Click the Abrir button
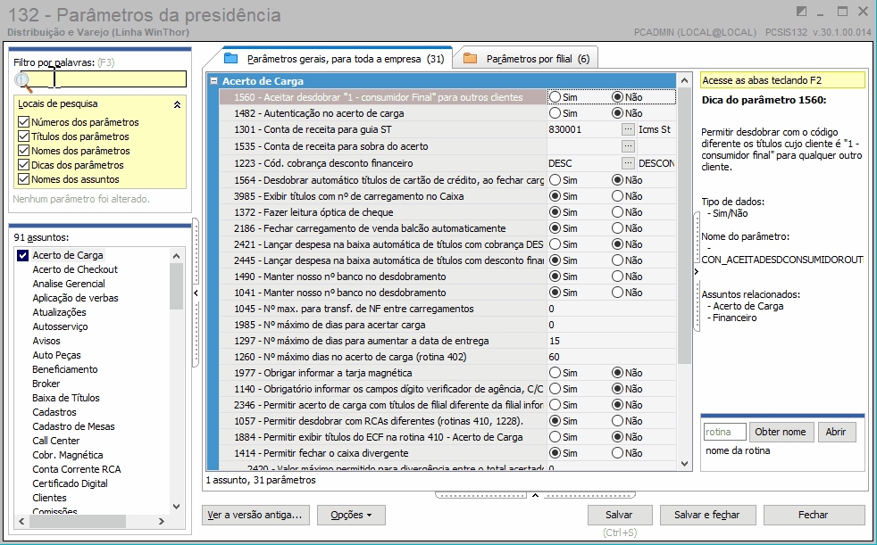This screenshot has width=877, height=545. pyautogui.click(x=836, y=432)
